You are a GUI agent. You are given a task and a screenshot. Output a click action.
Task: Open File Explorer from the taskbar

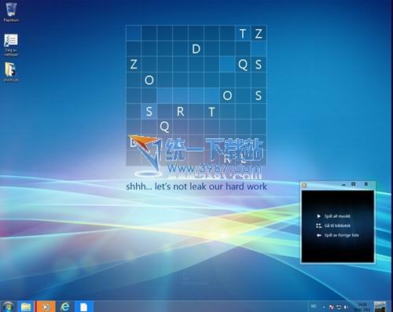pyautogui.click(x=26, y=306)
